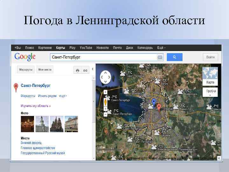Viewport: 229px width, 172px height.
Task: Click weather cloud icon near Янино-2
Action: click(176, 107)
